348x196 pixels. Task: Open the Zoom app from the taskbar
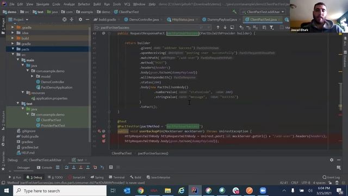[x=263, y=191]
